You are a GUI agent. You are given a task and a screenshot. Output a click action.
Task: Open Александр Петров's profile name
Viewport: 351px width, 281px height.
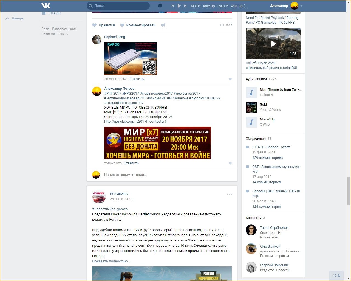(119, 89)
